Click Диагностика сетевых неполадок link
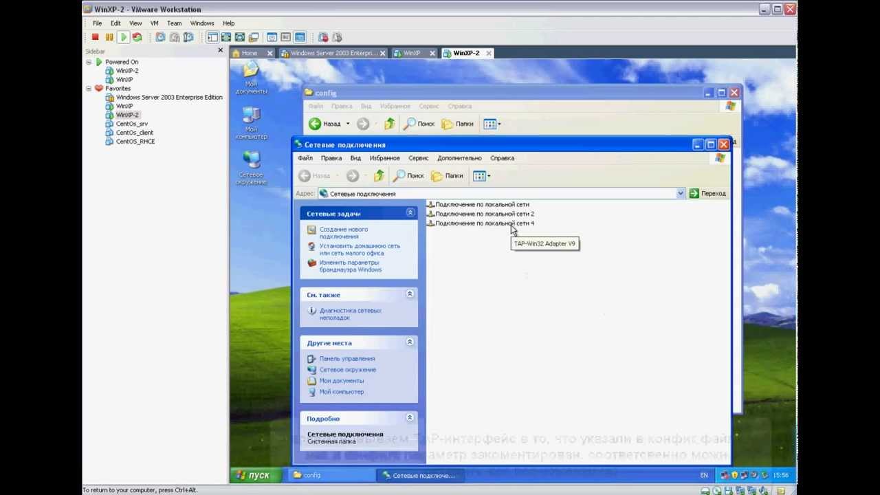The image size is (880, 495). [350, 314]
